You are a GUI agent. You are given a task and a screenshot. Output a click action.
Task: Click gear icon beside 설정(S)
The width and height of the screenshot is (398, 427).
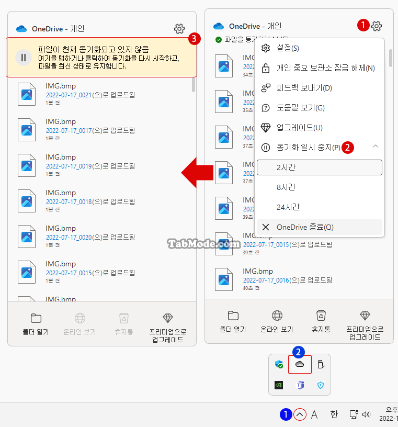click(x=266, y=48)
